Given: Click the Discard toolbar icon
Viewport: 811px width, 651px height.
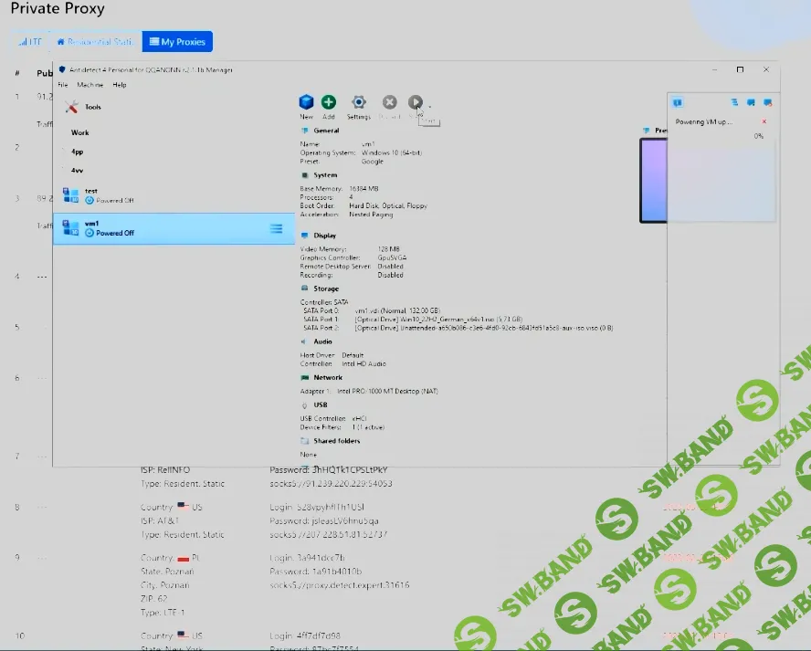Looking at the screenshot, I should click(x=389, y=103).
